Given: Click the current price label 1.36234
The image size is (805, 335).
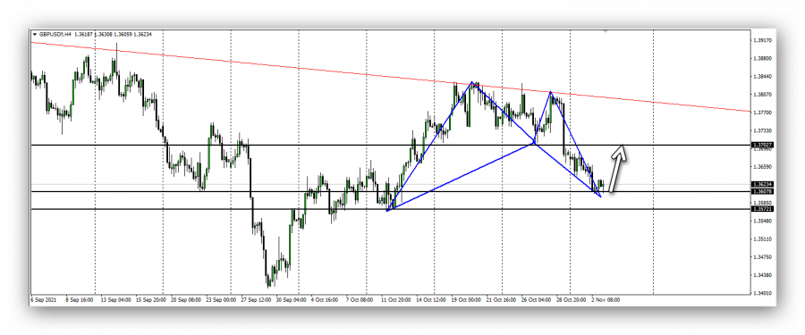Looking at the screenshot, I should coord(762,184).
